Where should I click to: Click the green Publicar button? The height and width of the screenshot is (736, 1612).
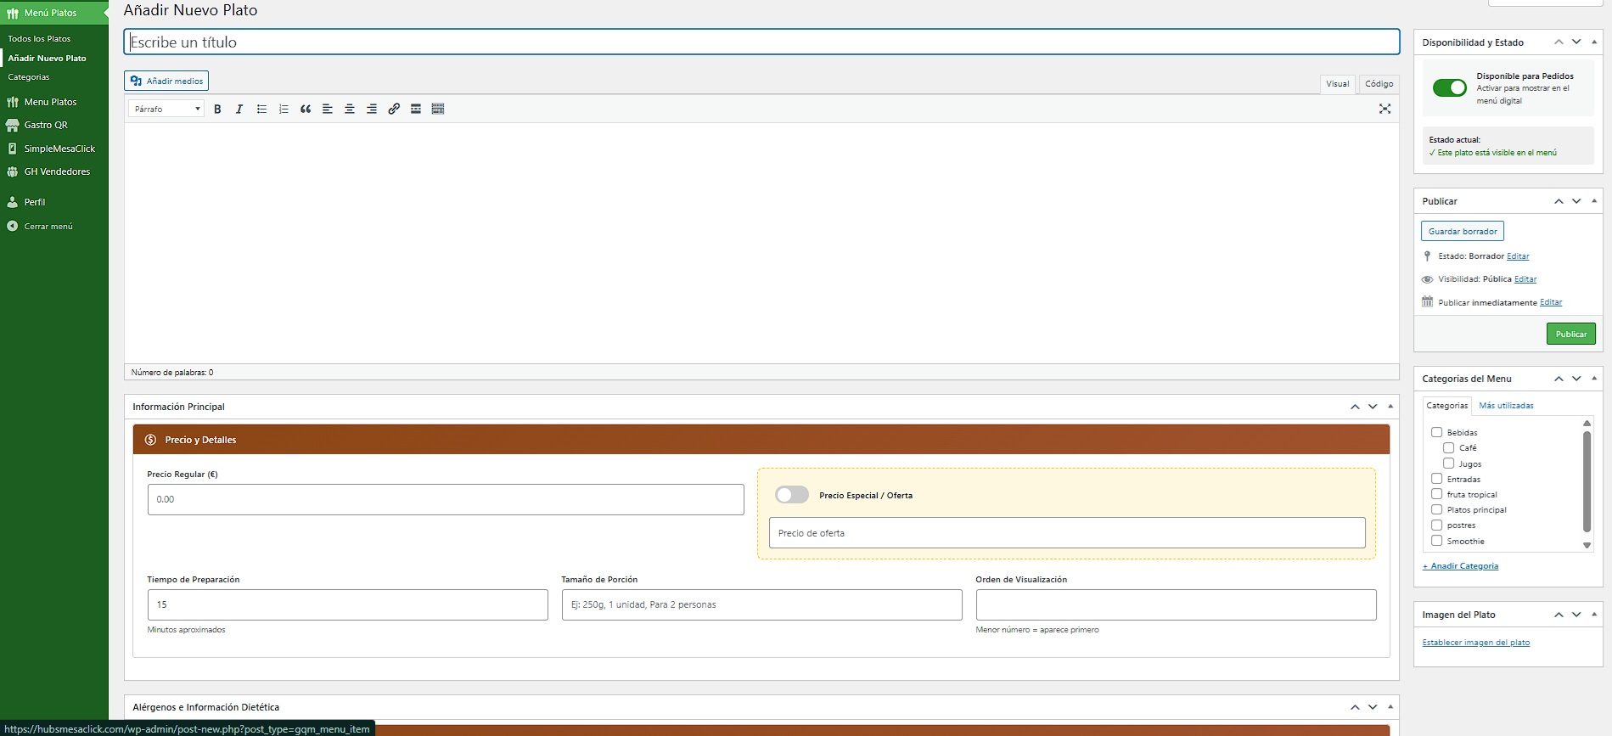click(1570, 334)
